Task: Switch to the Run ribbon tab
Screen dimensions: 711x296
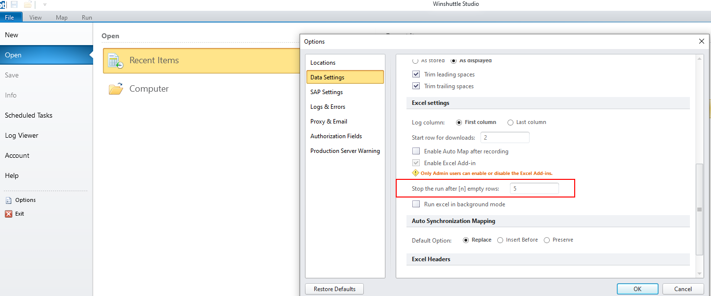Action: point(87,18)
